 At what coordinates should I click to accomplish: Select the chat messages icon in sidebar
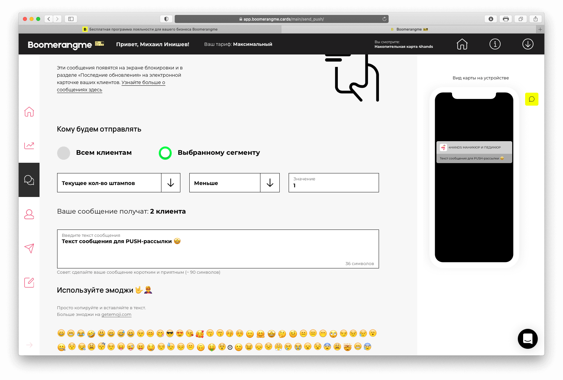point(29,180)
